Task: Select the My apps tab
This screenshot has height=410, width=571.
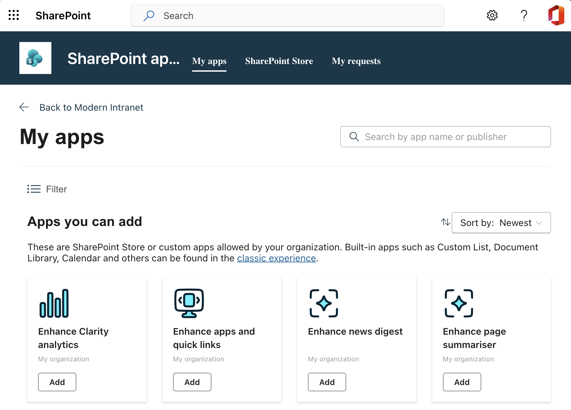Action: click(x=209, y=61)
